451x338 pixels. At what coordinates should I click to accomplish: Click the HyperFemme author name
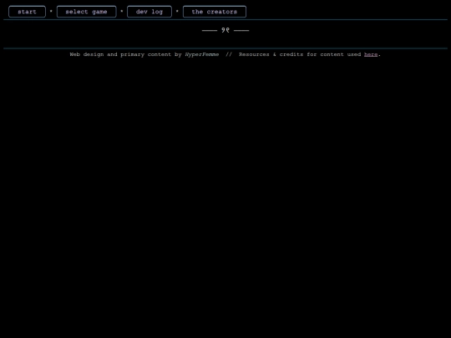click(x=202, y=54)
